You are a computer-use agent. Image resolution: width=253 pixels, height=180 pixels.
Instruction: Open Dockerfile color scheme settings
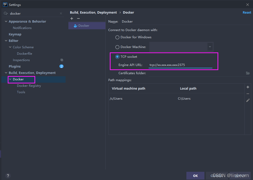click(x=24, y=53)
